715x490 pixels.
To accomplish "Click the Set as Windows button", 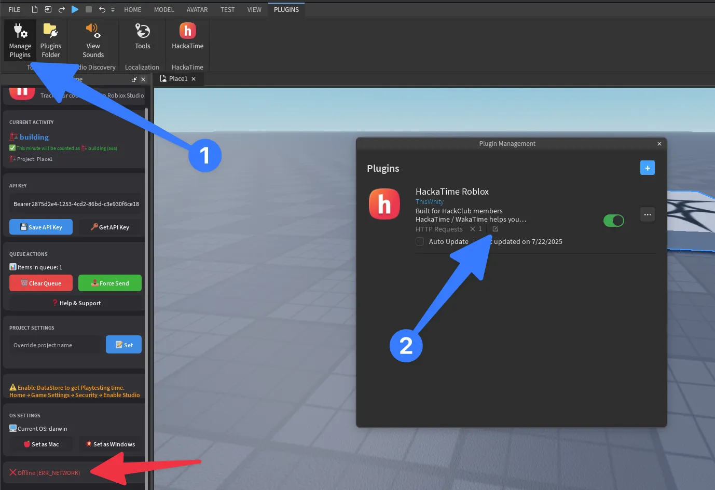I will pos(110,444).
